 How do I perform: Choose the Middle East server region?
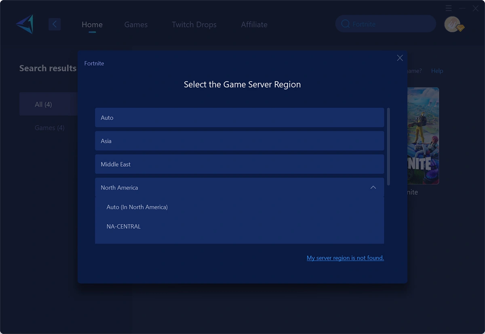(x=239, y=164)
